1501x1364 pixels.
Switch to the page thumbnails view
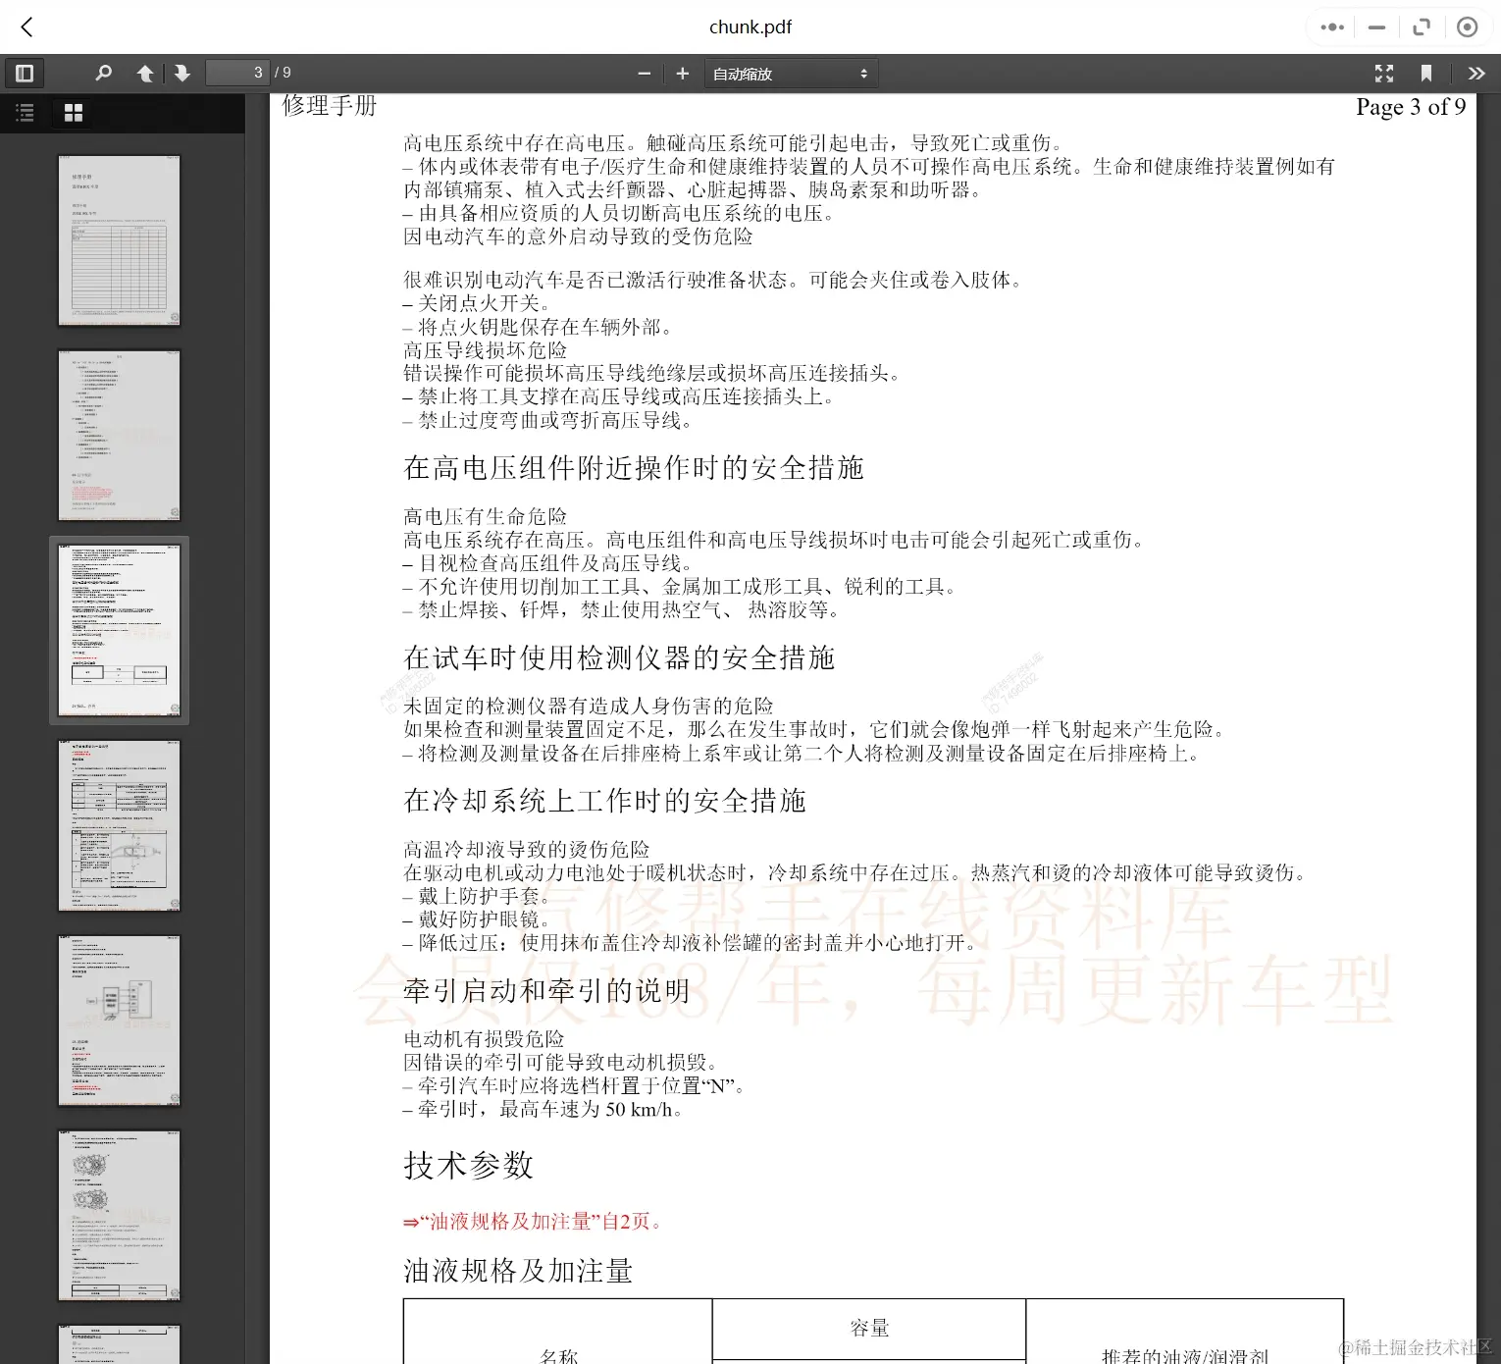point(73,113)
